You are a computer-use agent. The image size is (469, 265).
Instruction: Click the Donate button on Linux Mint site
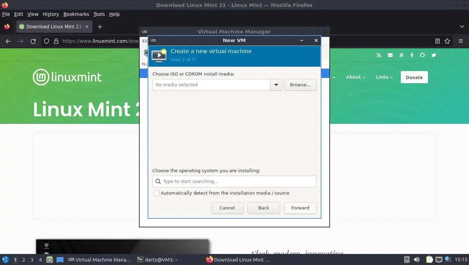[x=414, y=77]
